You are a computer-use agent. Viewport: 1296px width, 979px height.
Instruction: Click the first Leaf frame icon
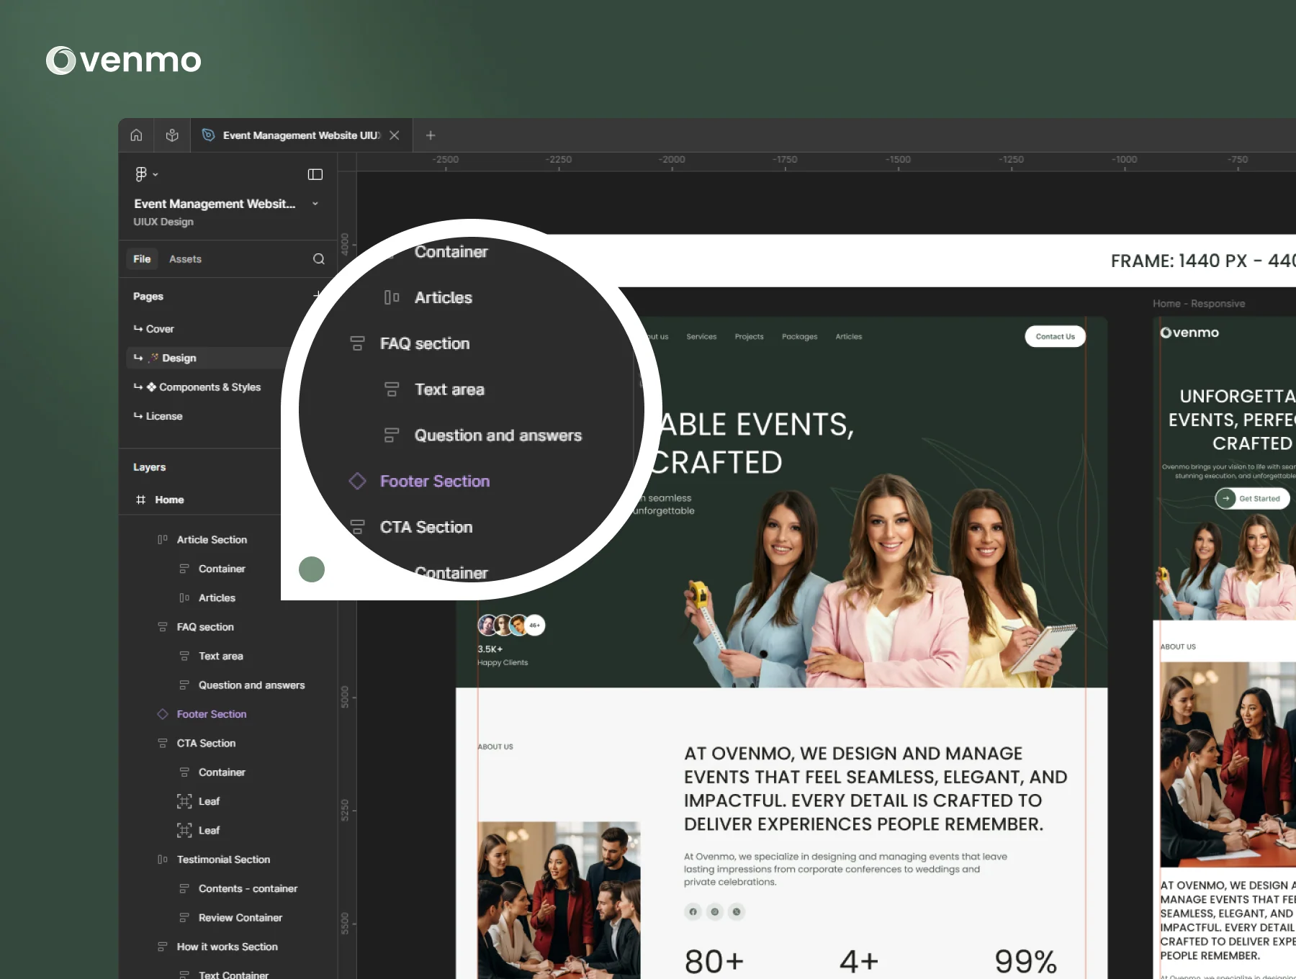tap(184, 801)
